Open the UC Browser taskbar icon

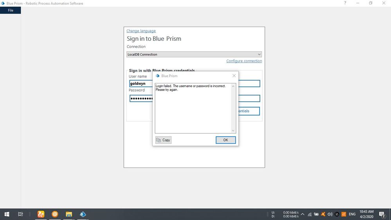click(41, 214)
